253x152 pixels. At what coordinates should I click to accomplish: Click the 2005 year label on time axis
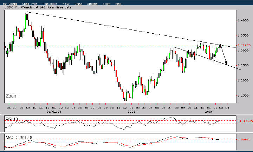[131, 112]
